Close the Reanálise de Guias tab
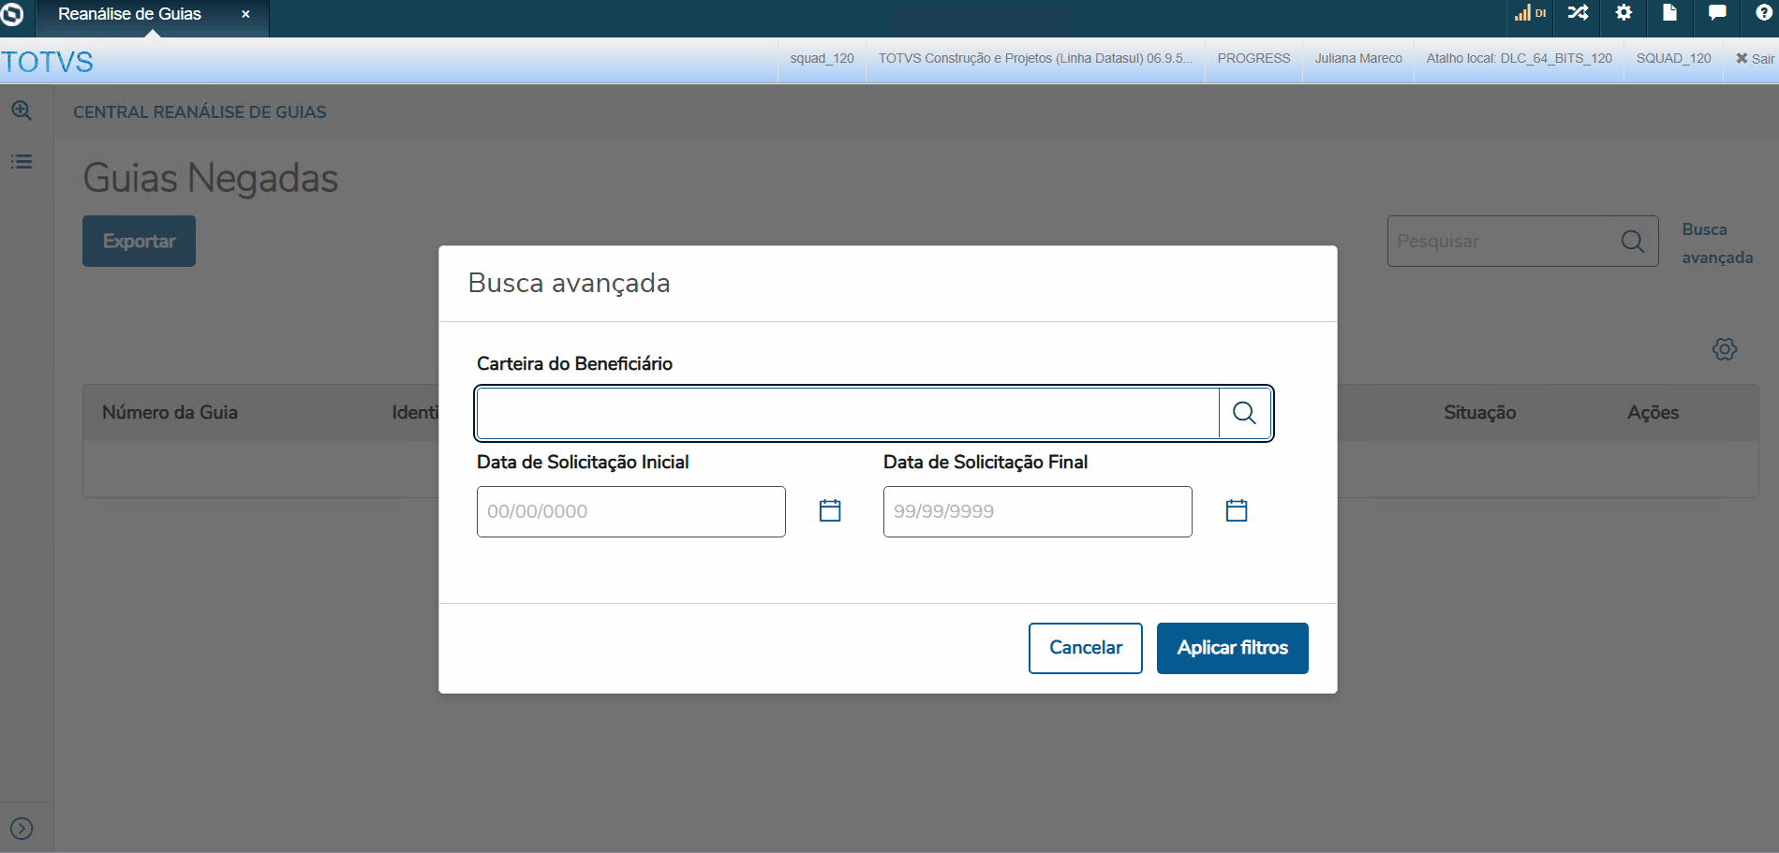The height and width of the screenshot is (853, 1779). point(245,14)
